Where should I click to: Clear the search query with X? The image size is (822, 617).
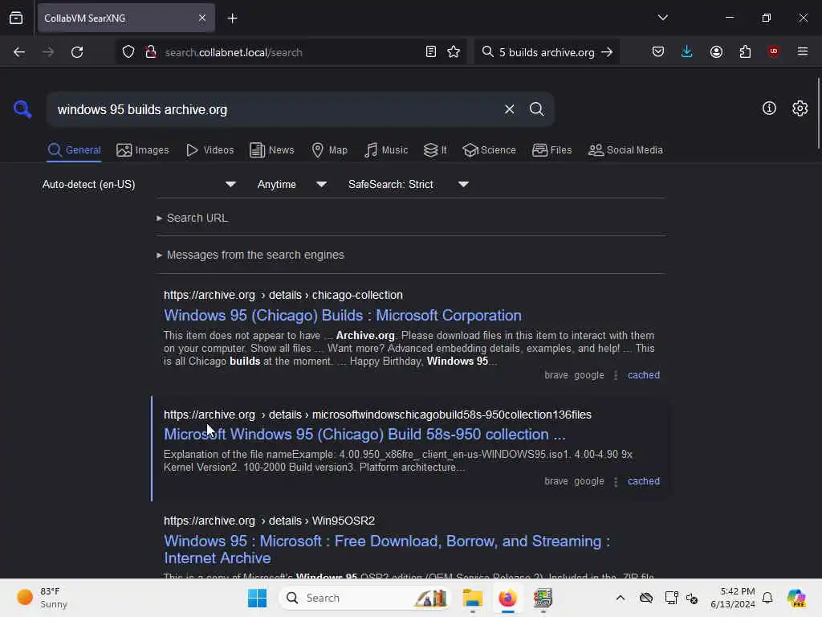click(x=509, y=109)
